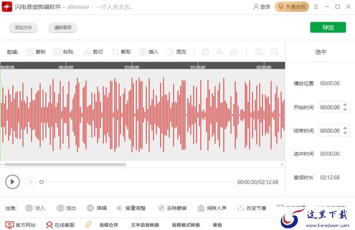Open the Recording (录音) tool
Screen dimensions: 355x230
[x=217, y=225]
